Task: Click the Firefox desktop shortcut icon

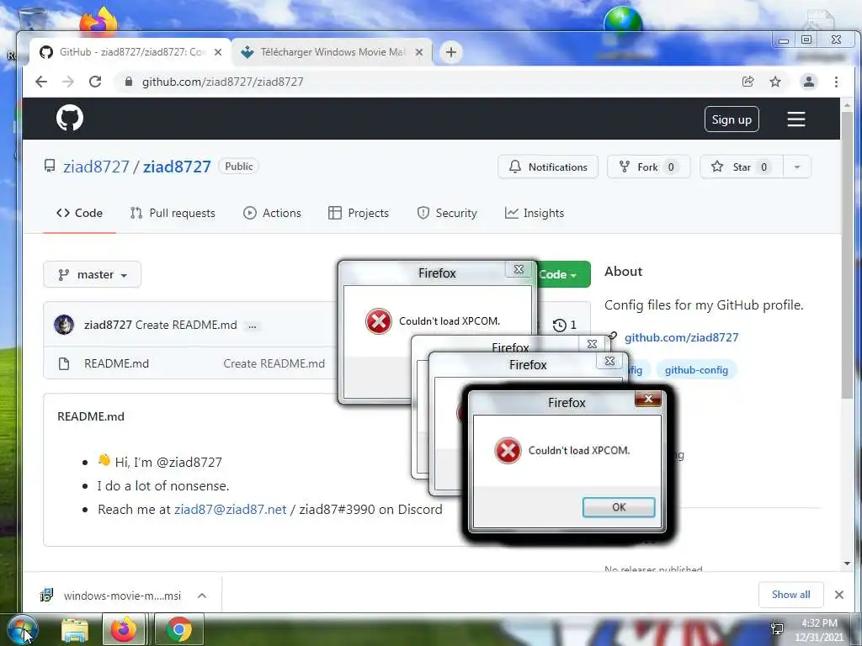Action: (99, 22)
